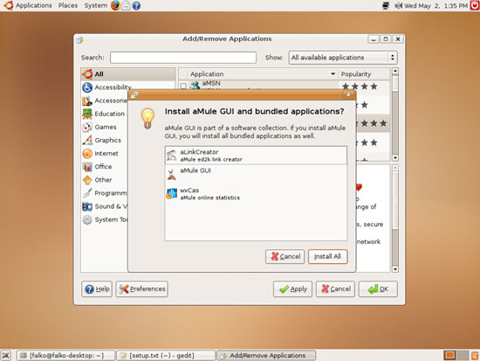480x361 pixels.
Task: Select the Education category label
Action: 110,114
